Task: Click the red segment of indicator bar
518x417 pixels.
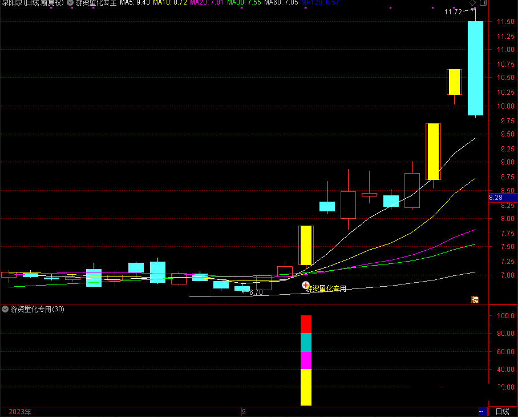Action: (306, 323)
